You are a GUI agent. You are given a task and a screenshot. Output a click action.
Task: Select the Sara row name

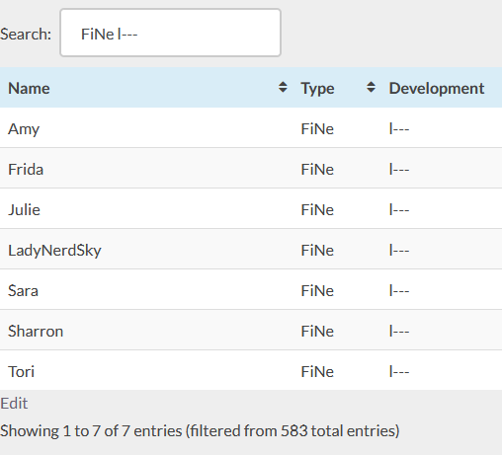(x=23, y=290)
